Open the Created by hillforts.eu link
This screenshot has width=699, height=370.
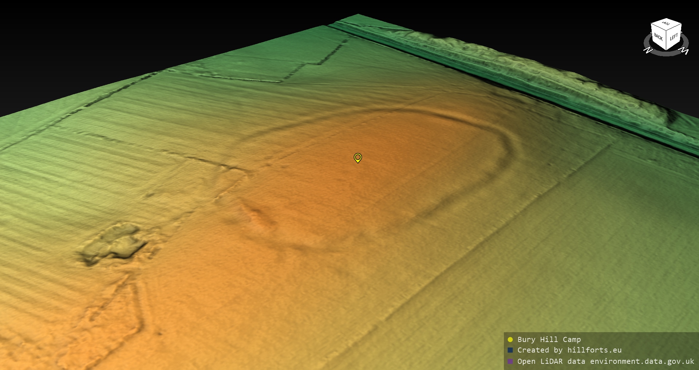pos(569,350)
